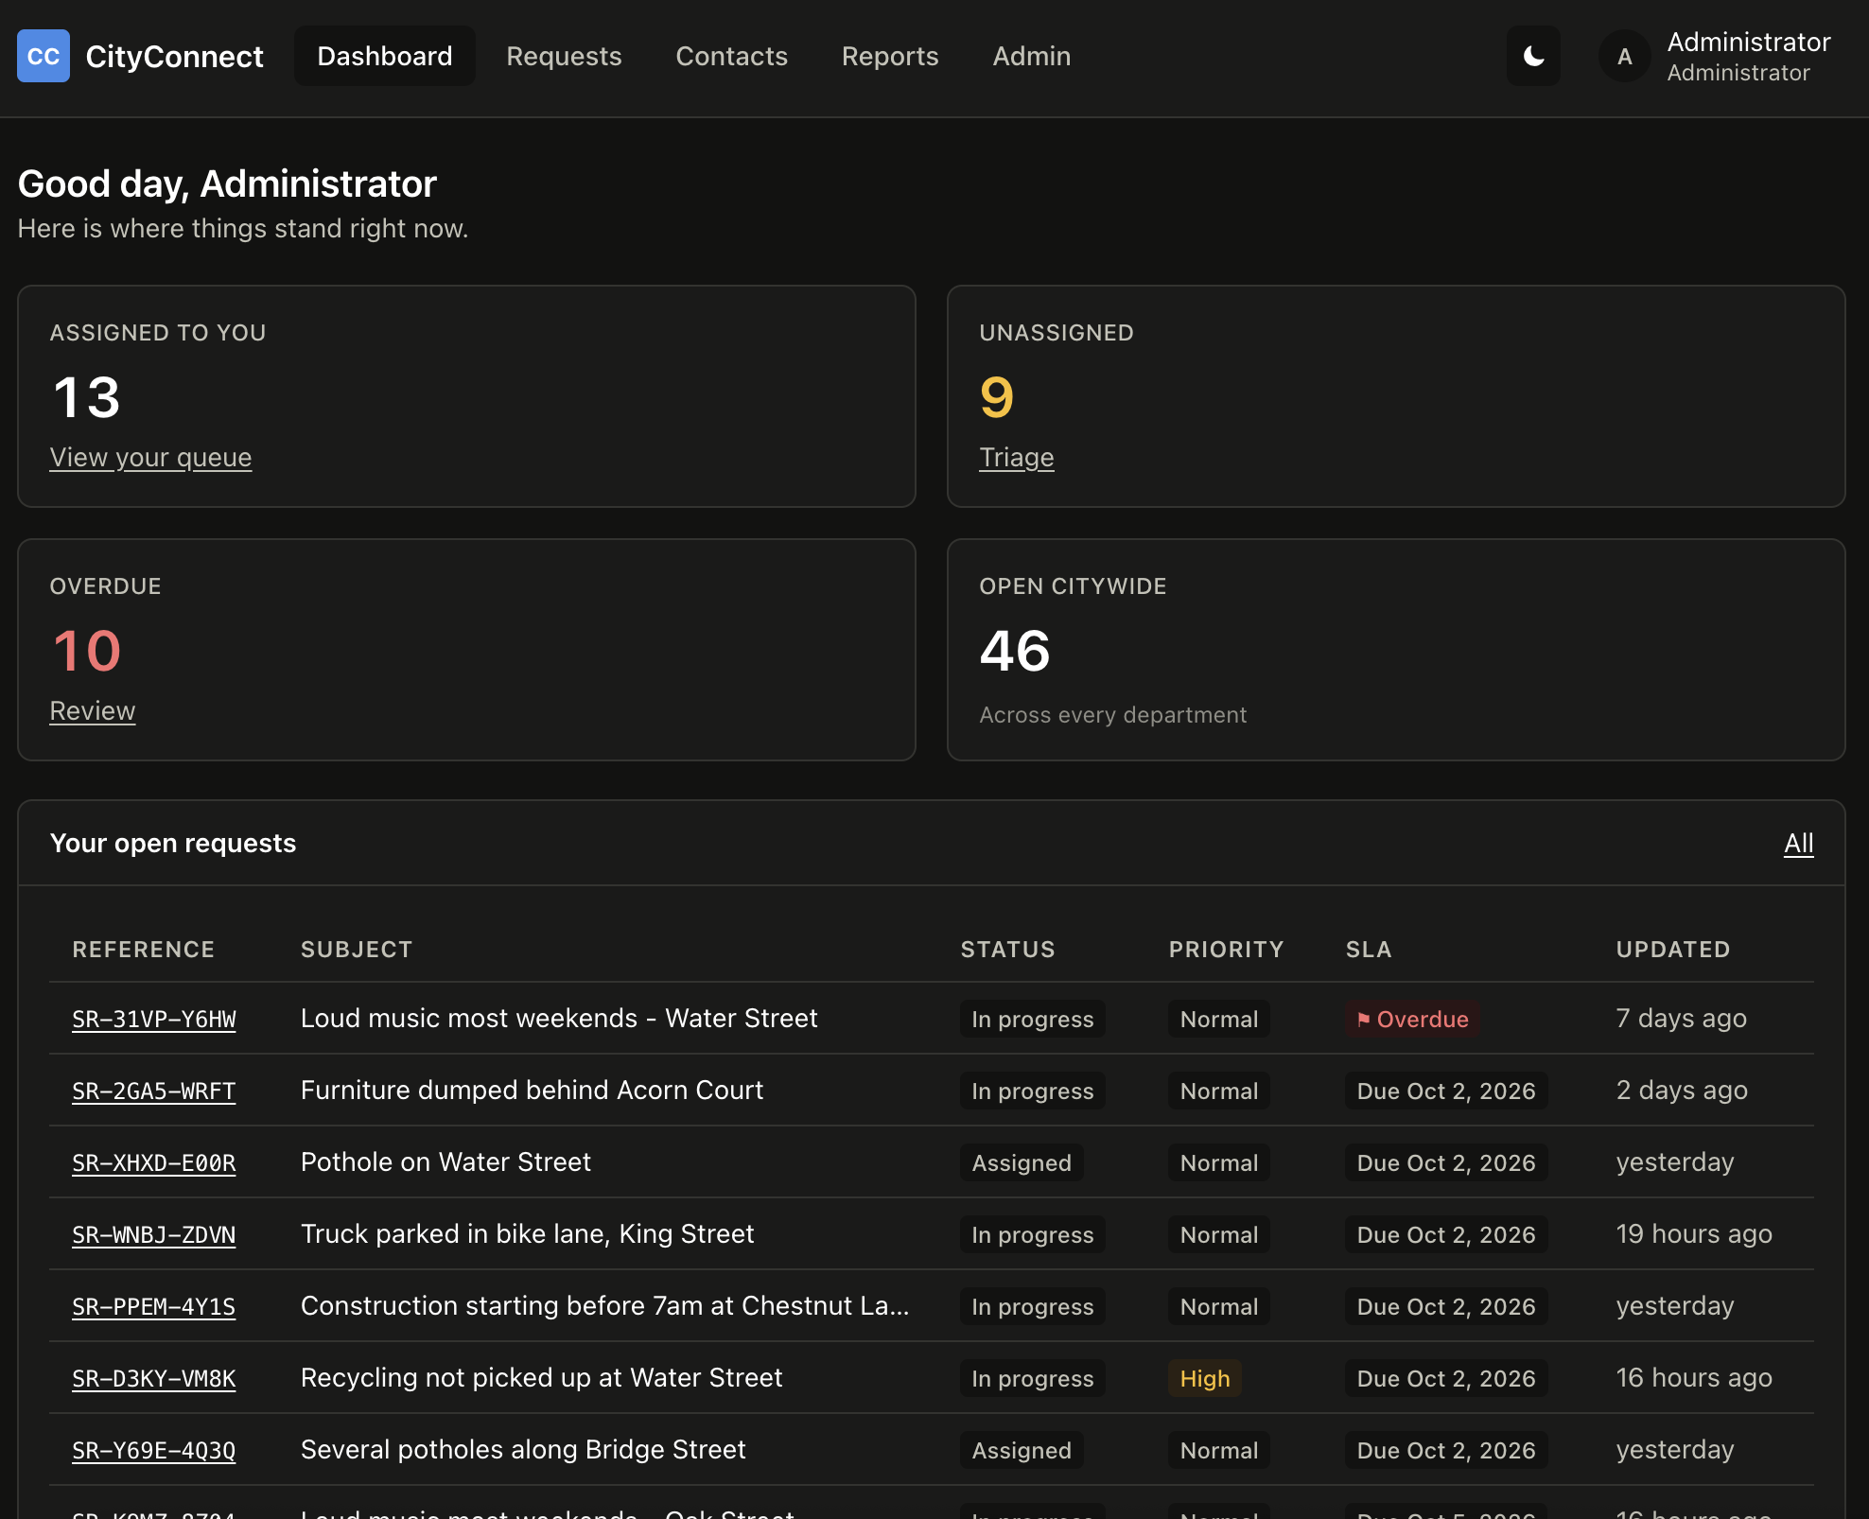
Task: Click the PRIORITY column header
Action: click(x=1226, y=950)
